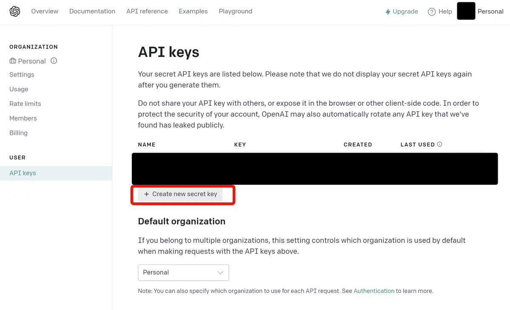This screenshot has height=310, width=510.
Task: Click the ORGANIZATION sidebar section label
Action: [x=34, y=47]
